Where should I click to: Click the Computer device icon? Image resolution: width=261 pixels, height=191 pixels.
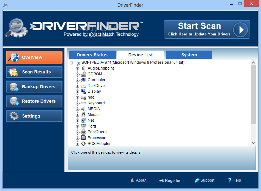[83, 80]
